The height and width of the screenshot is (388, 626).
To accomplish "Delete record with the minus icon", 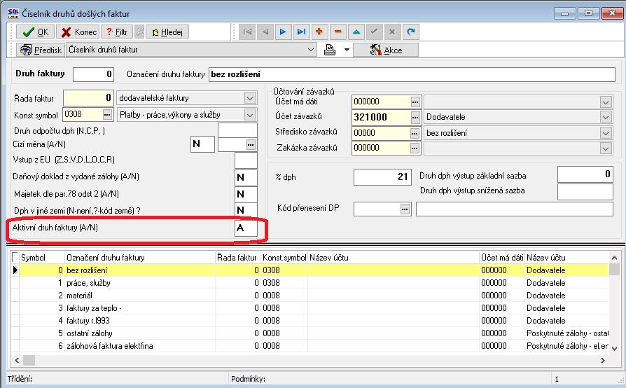I will [x=338, y=32].
